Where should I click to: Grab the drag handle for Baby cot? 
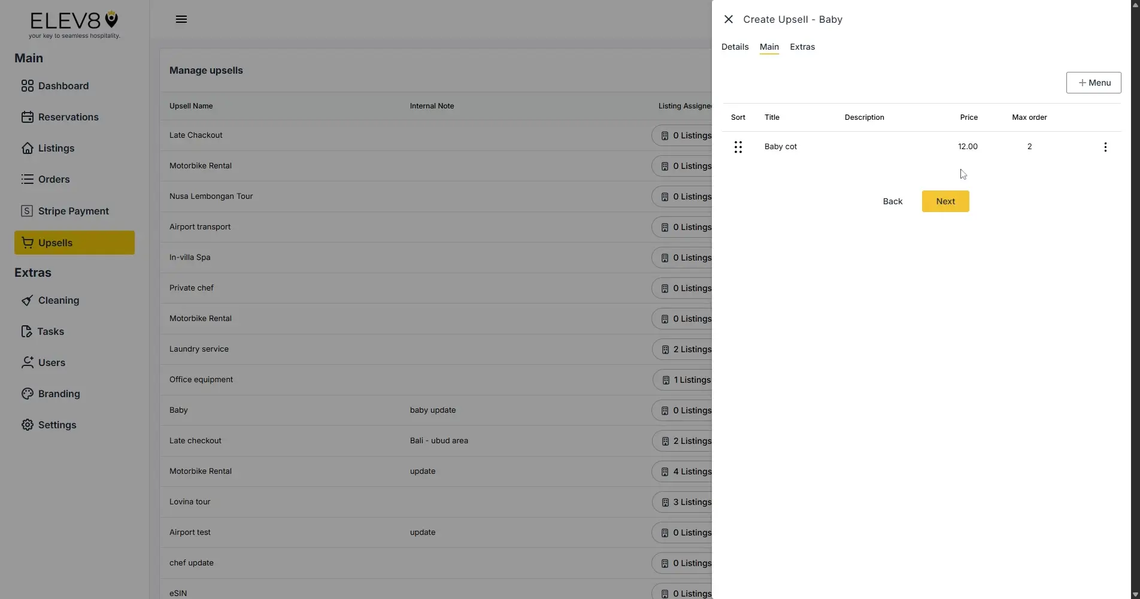[738, 146]
